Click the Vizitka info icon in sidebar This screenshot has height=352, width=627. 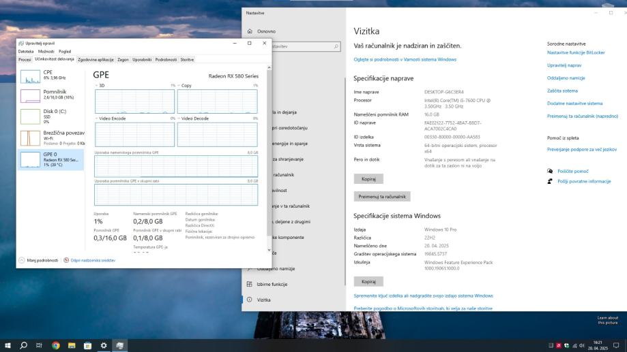point(250,300)
